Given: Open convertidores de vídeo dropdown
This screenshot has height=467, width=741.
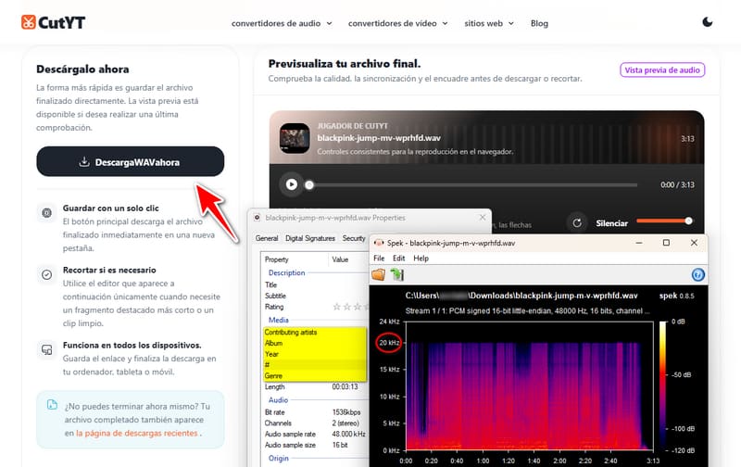Looking at the screenshot, I should pos(398,23).
